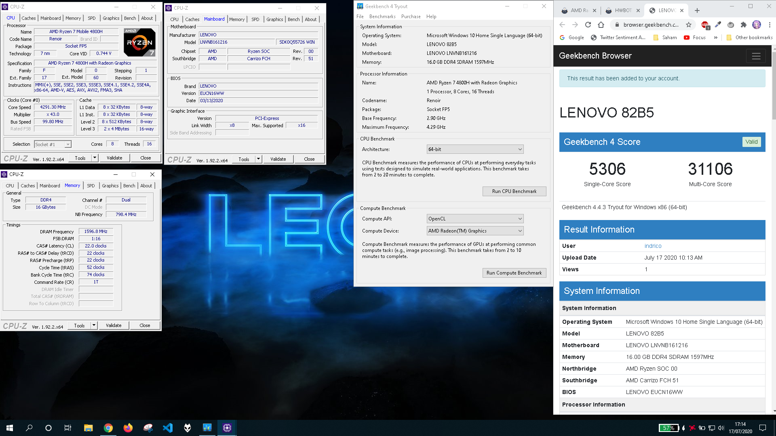Open File menu in Geekbench 4 Tryout
The width and height of the screenshot is (776, 436).
pyautogui.click(x=360, y=17)
